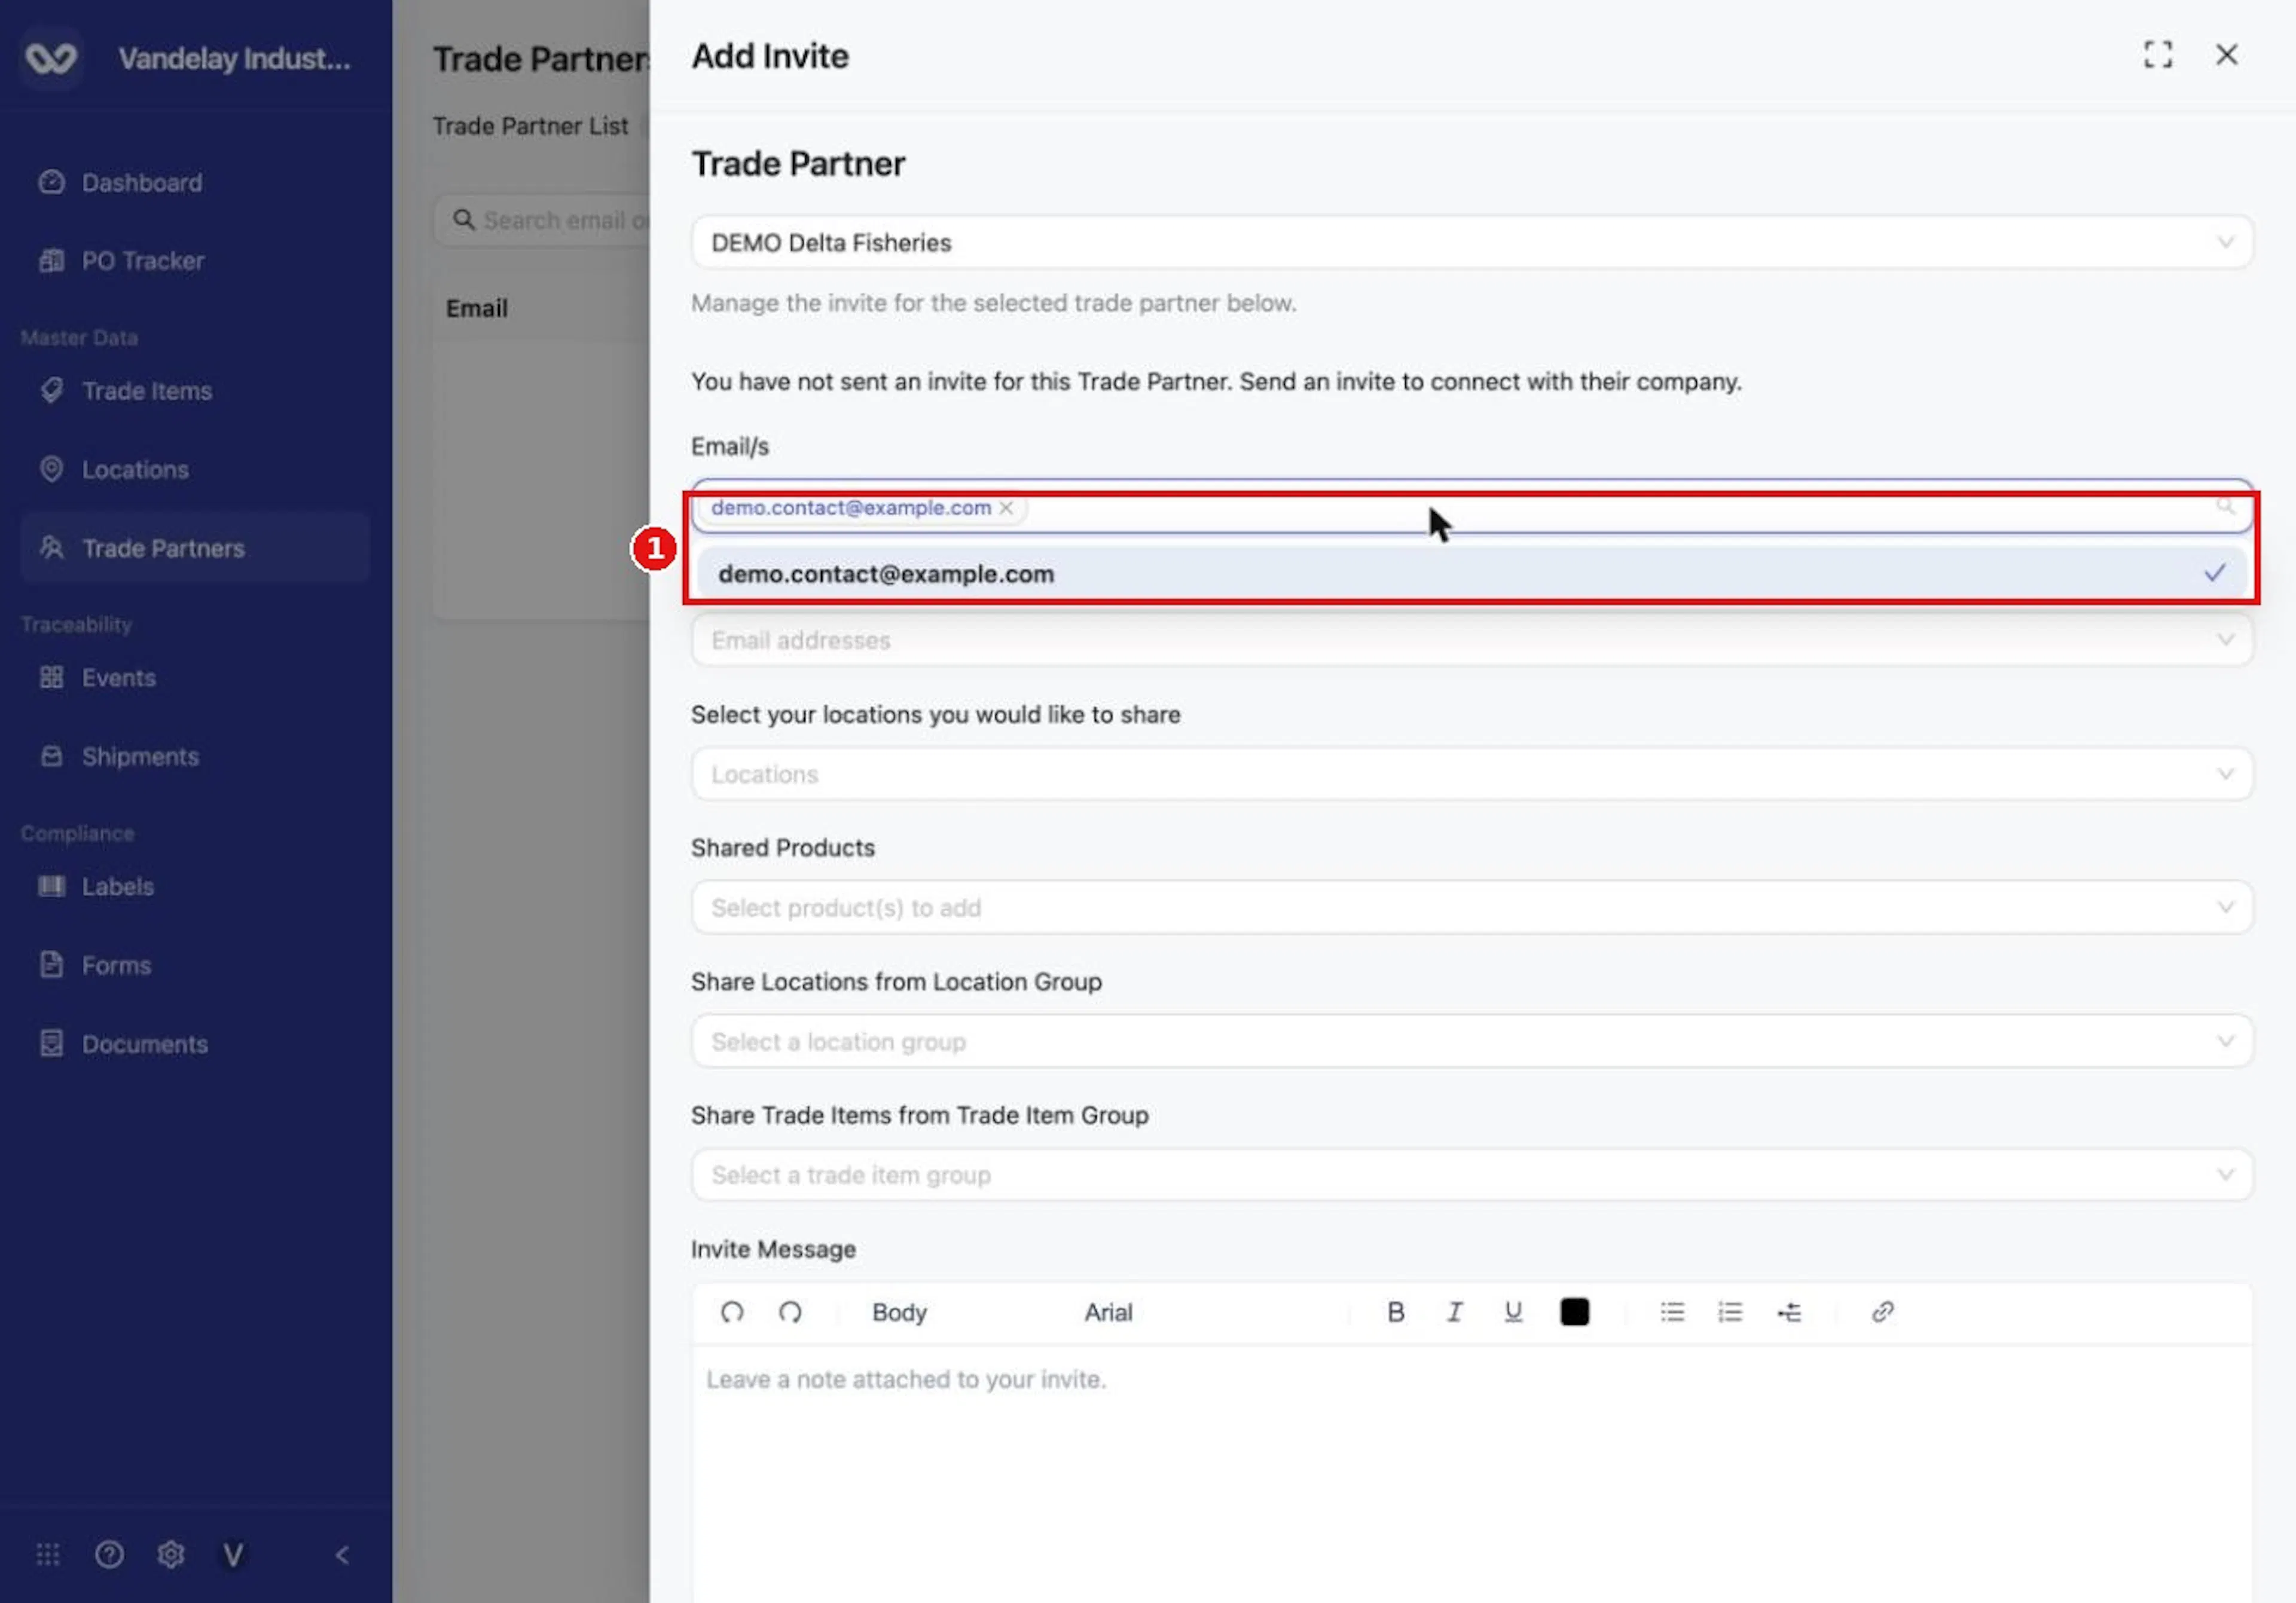
Task: Open the help question mark icon
Action: 109,1554
